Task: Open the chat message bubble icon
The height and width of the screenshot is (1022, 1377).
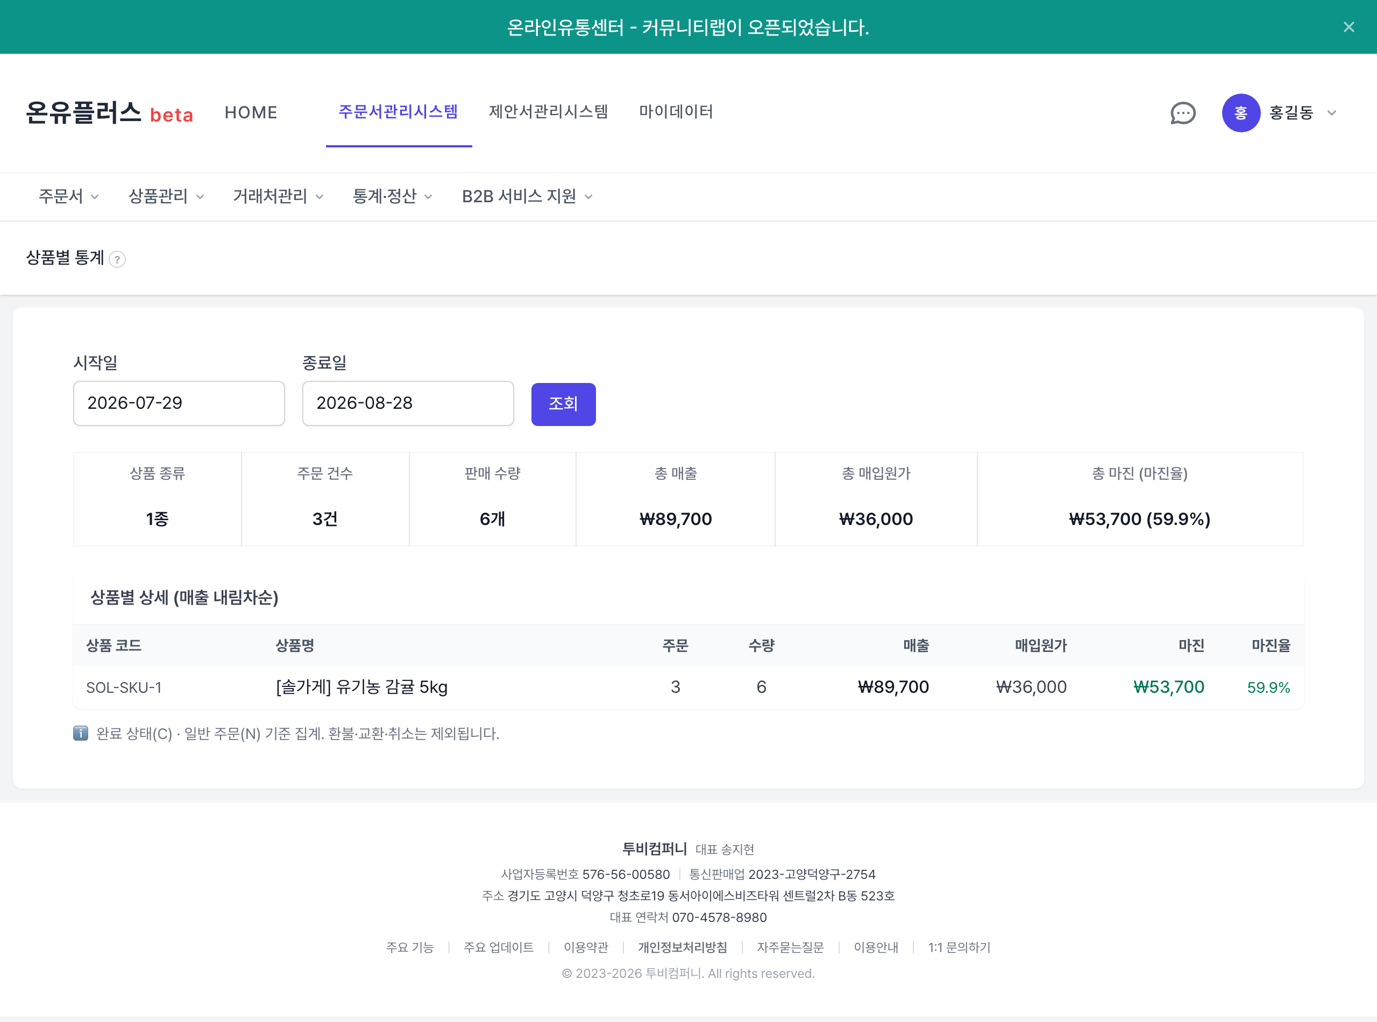Action: click(1183, 113)
